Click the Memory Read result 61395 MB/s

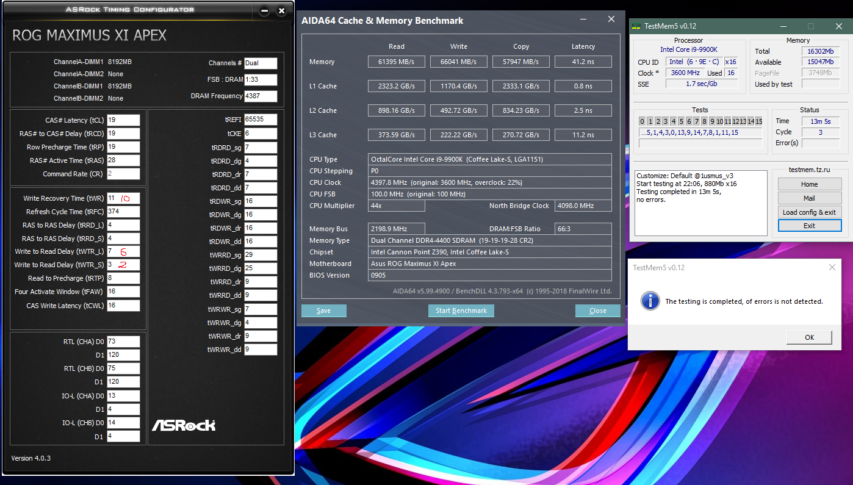pos(397,62)
